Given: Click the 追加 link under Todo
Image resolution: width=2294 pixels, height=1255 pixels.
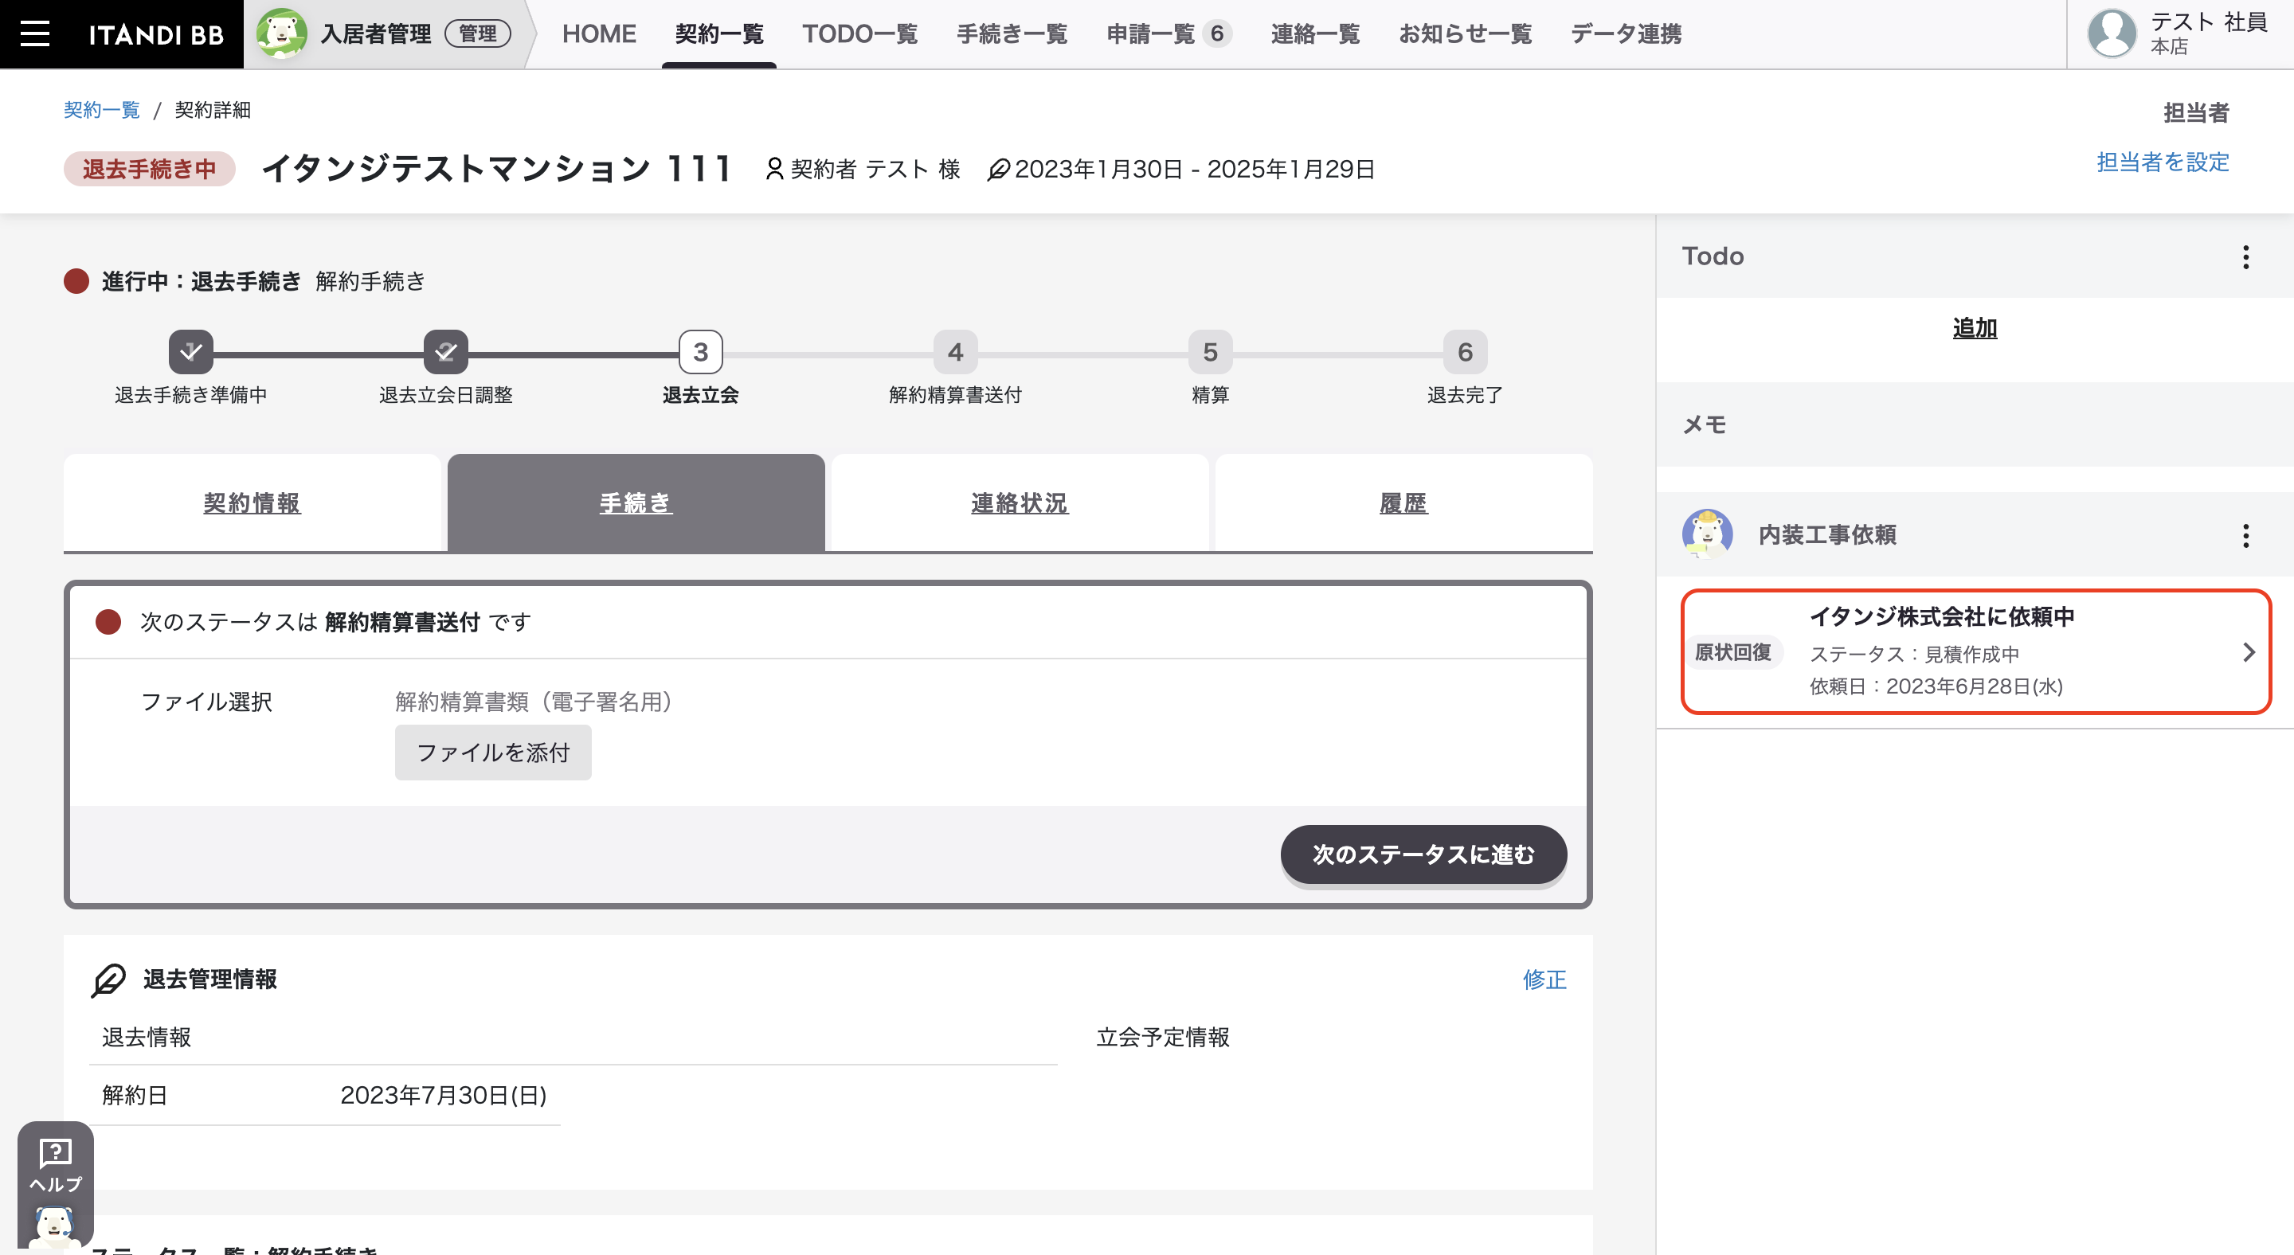Looking at the screenshot, I should (1975, 327).
